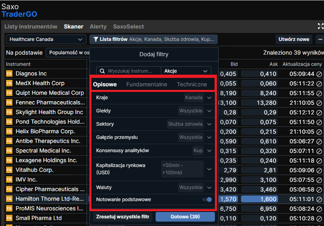The height and width of the screenshot is (226, 324).
Task: Open the Sektory filter dropdown
Action: click(x=209, y=124)
